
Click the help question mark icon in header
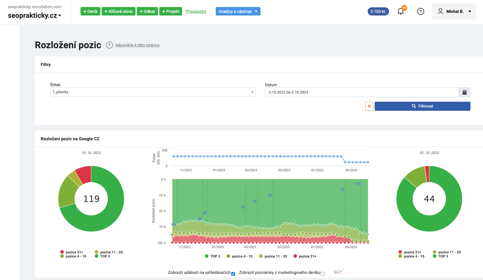click(x=421, y=11)
